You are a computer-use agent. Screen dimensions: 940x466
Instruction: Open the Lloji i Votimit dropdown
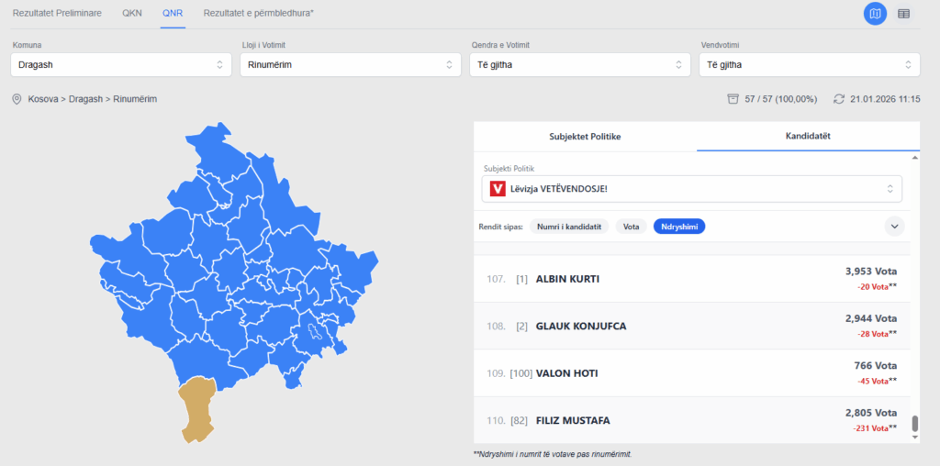pos(350,65)
